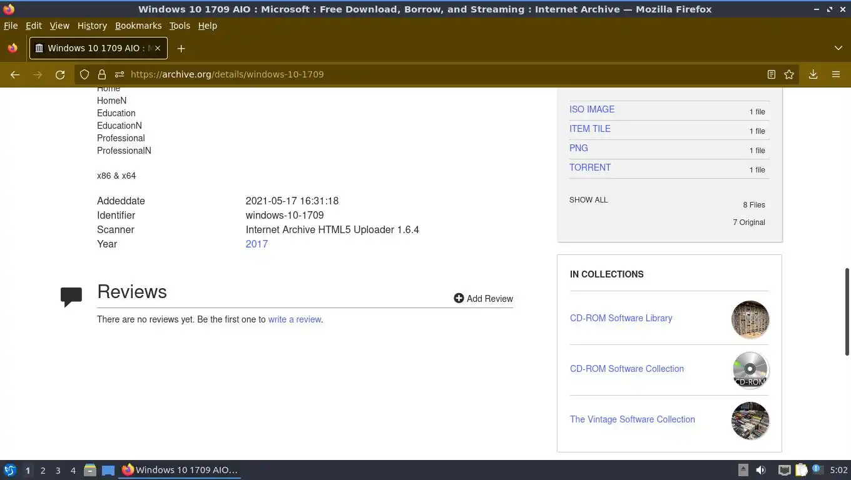
Task: Click the ITEM TILE download link
Action: pos(590,129)
